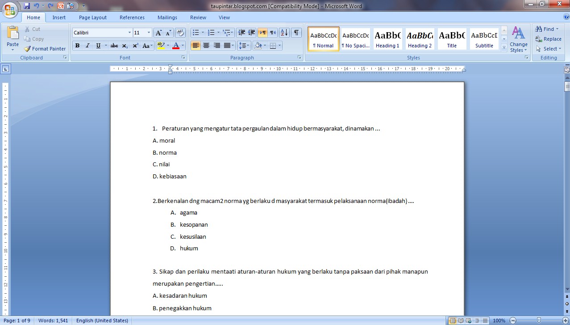The width and height of the screenshot is (570, 325).
Task: Expand the numbering list dropdown
Action: (218, 33)
